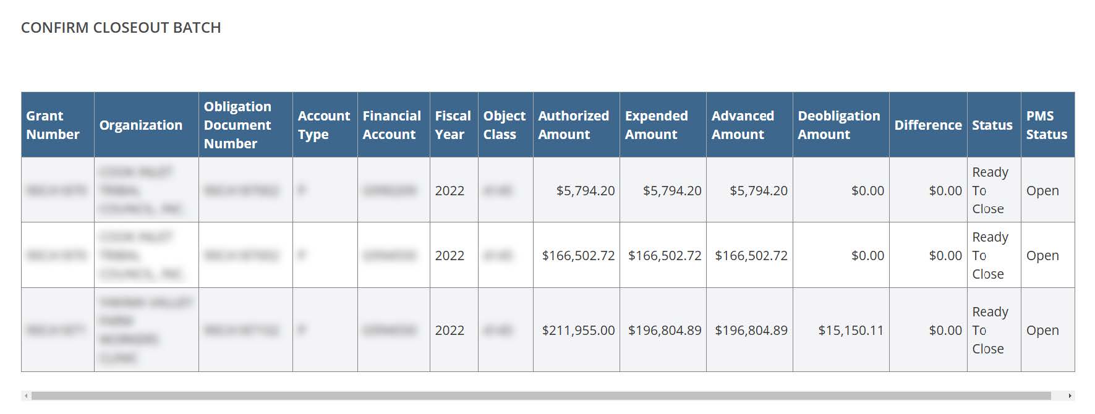Select the Organization column header
The width and height of the screenshot is (1095, 414).
click(141, 125)
